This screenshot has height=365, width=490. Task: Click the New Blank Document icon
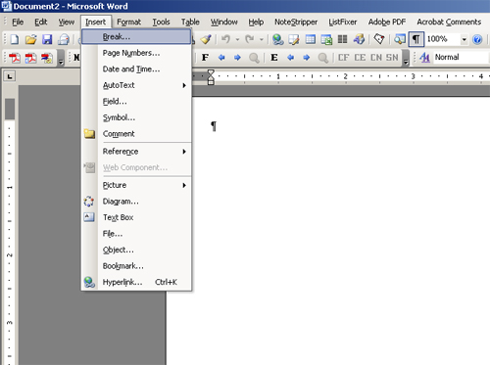click(15, 39)
